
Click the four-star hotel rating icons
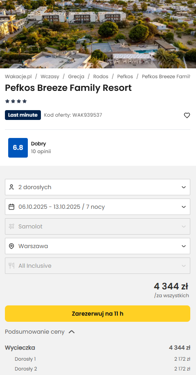tap(16, 102)
